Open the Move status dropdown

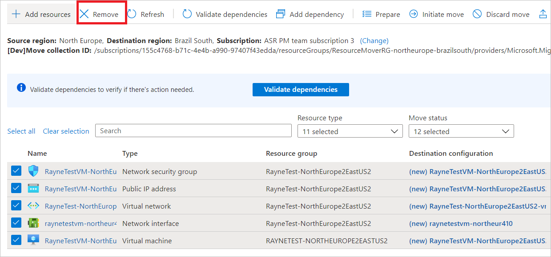click(x=461, y=131)
